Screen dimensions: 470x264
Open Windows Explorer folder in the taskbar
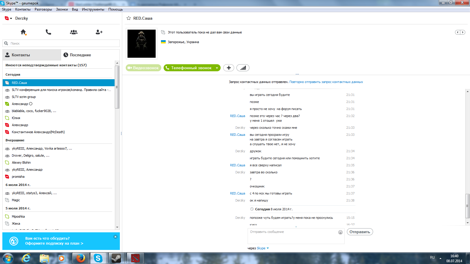(x=44, y=258)
